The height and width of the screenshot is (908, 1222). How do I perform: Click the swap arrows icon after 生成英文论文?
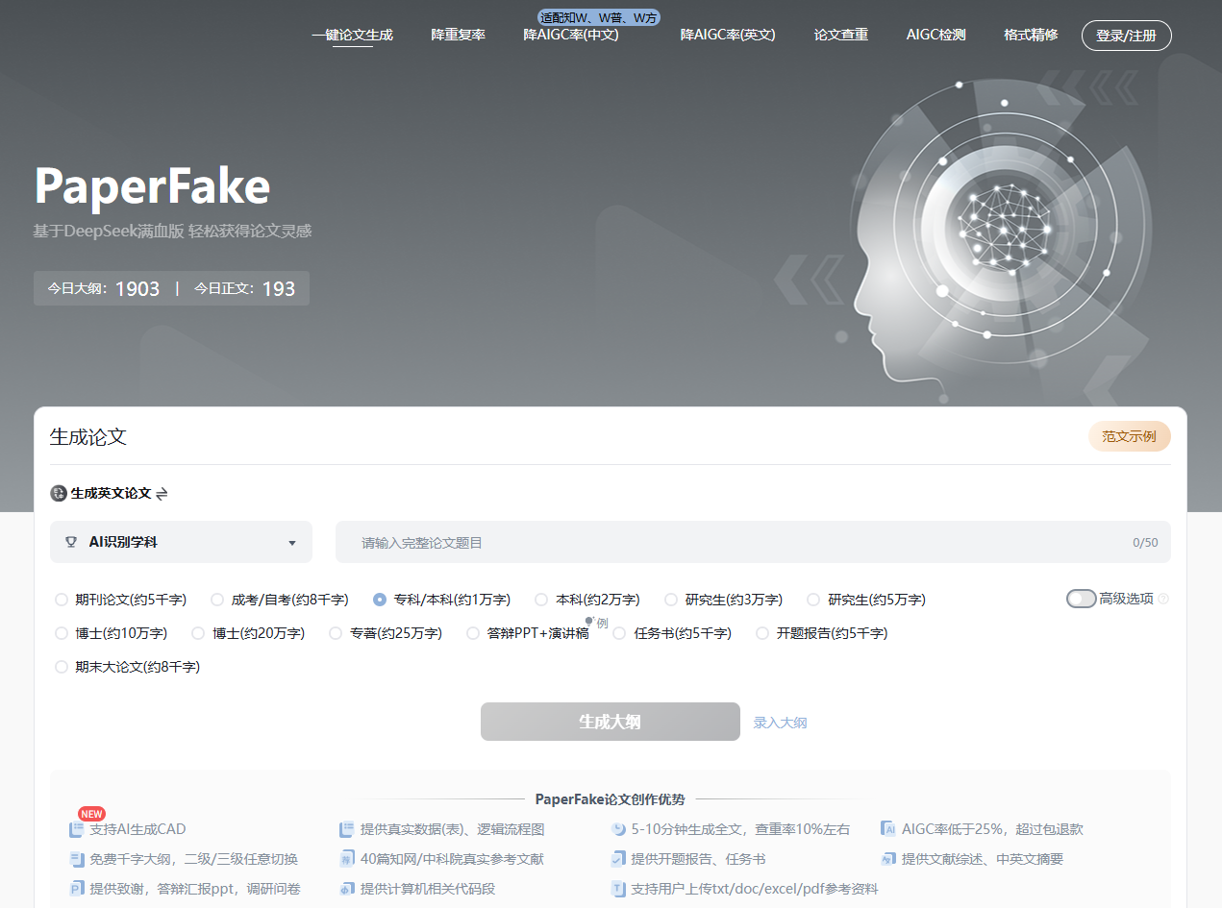click(161, 493)
